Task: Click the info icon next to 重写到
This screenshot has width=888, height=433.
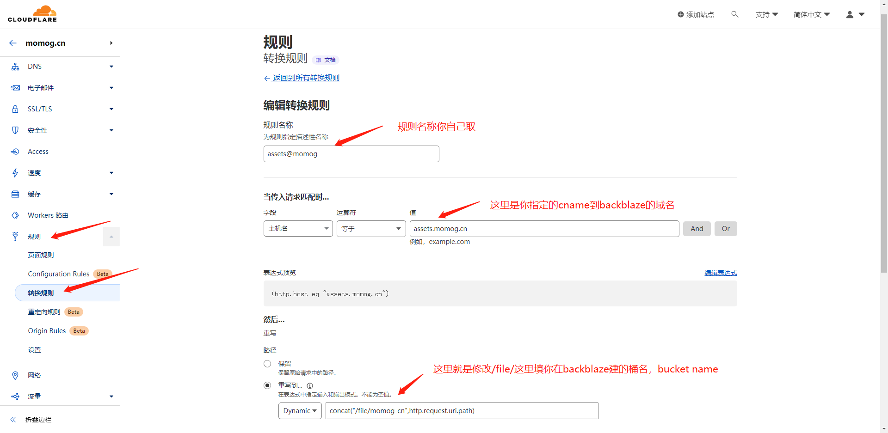Action: 310,386
